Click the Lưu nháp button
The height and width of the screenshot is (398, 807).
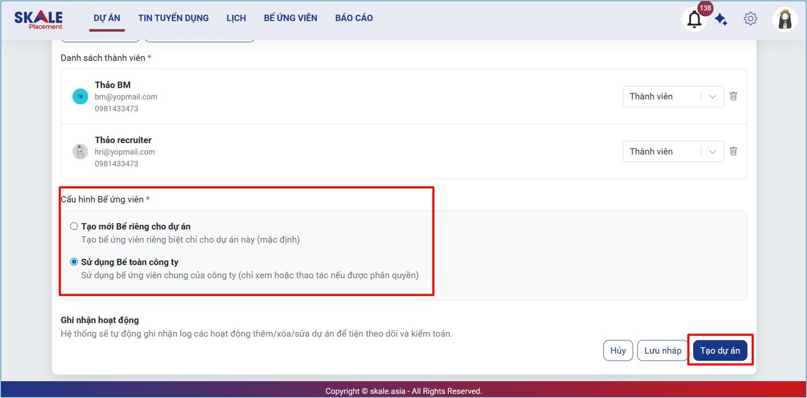662,351
